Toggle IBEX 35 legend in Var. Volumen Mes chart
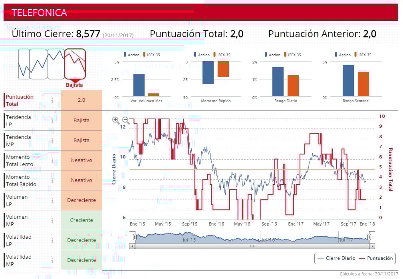This screenshot has width=403, height=279. click(152, 55)
